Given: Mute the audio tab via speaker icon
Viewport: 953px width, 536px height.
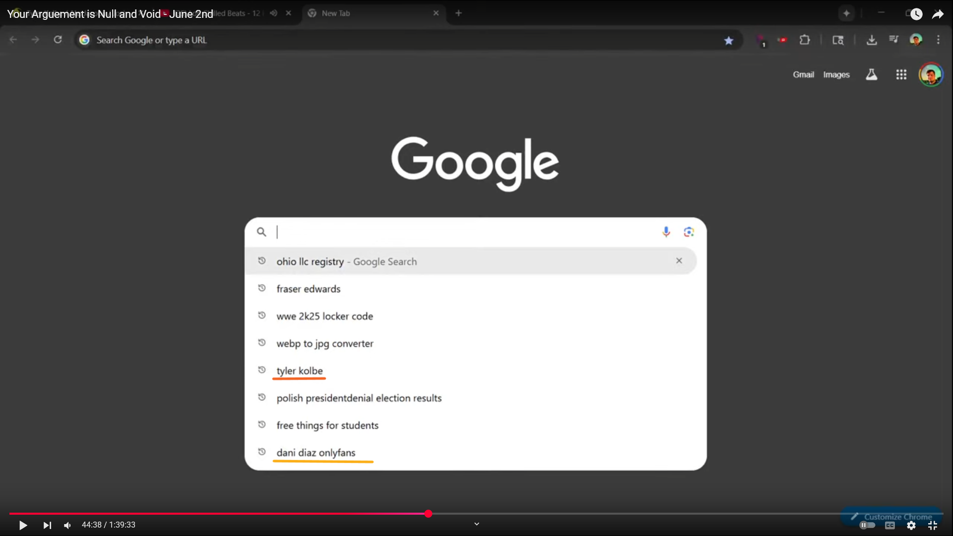Looking at the screenshot, I should click(273, 13).
